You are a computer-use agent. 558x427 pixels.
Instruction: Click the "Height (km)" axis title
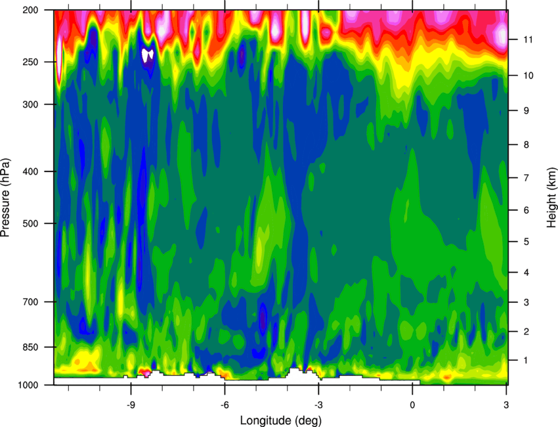pyautogui.click(x=551, y=198)
